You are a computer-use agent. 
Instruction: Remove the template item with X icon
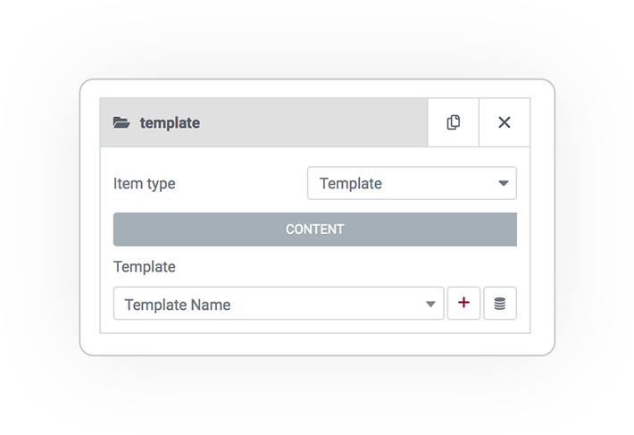coord(505,122)
